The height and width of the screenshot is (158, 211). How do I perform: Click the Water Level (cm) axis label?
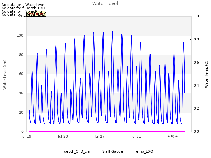click(5, 75)
